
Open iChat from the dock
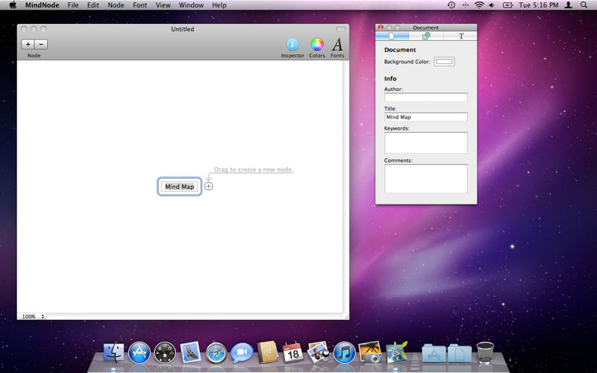click(x=242, y=352)
